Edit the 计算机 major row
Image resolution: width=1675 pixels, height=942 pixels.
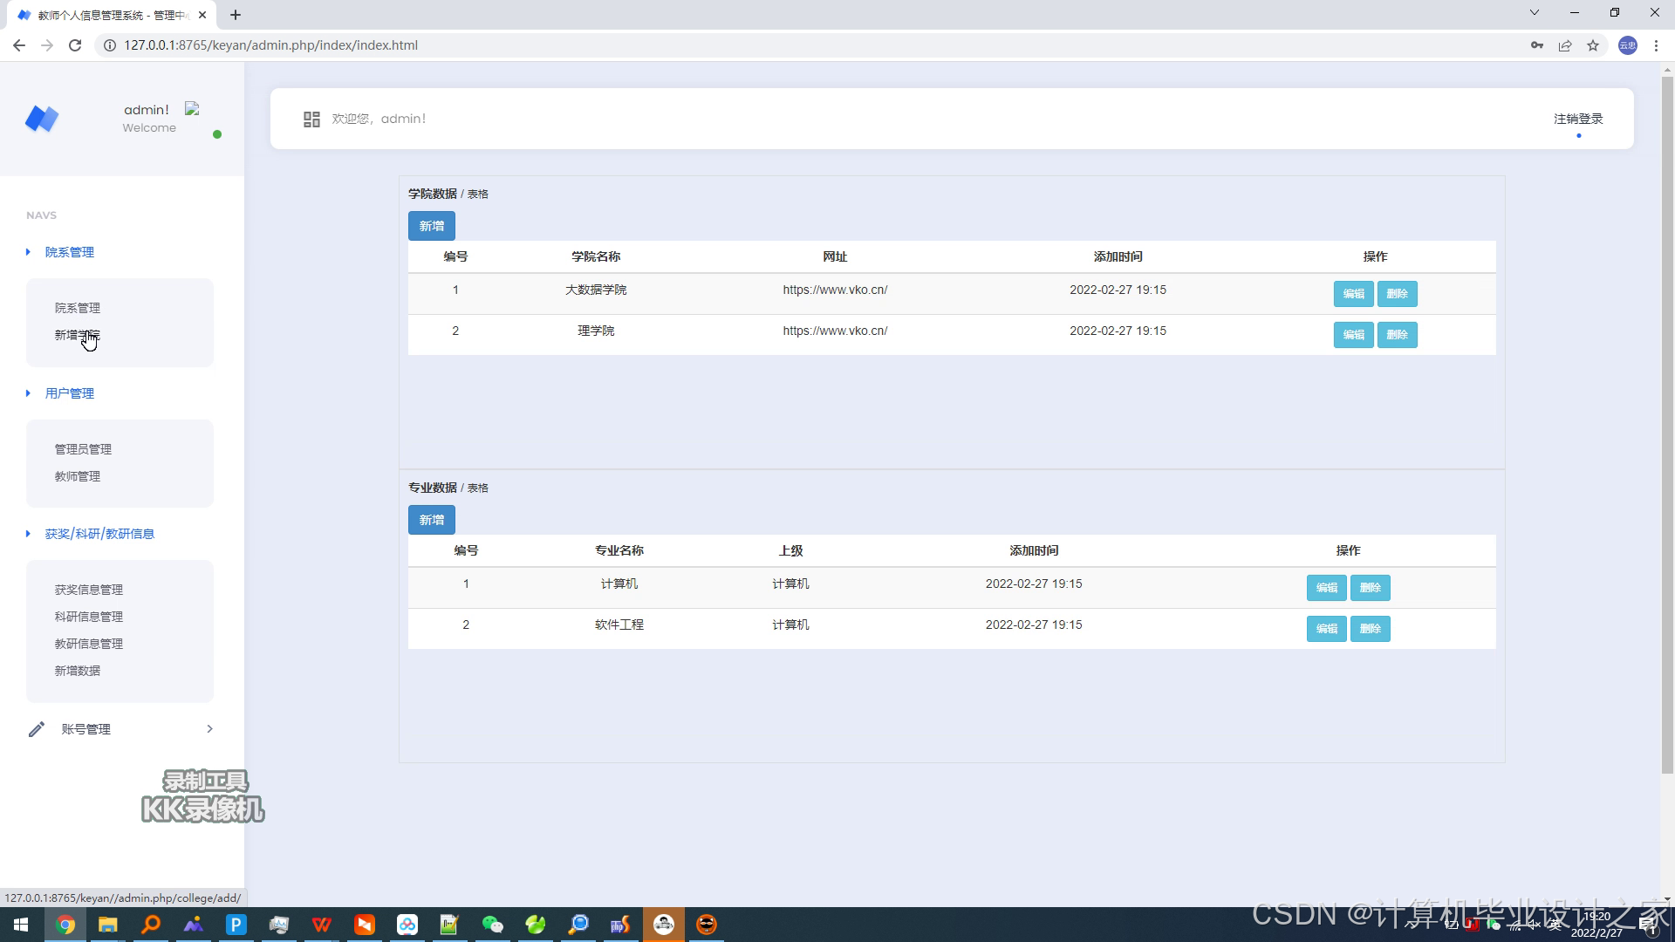click(1327, 588)
